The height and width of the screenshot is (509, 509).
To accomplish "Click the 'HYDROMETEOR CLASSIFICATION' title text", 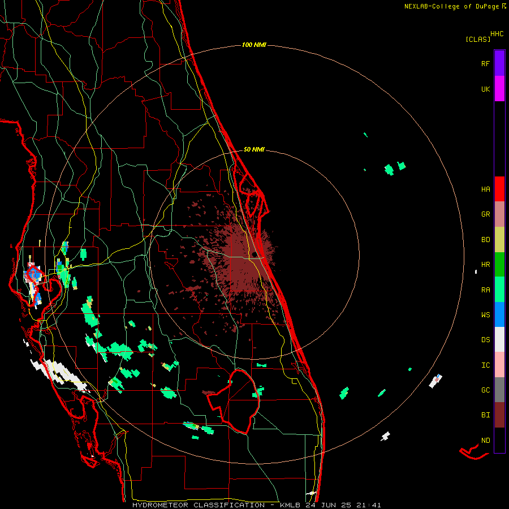I will pos(199,505).
